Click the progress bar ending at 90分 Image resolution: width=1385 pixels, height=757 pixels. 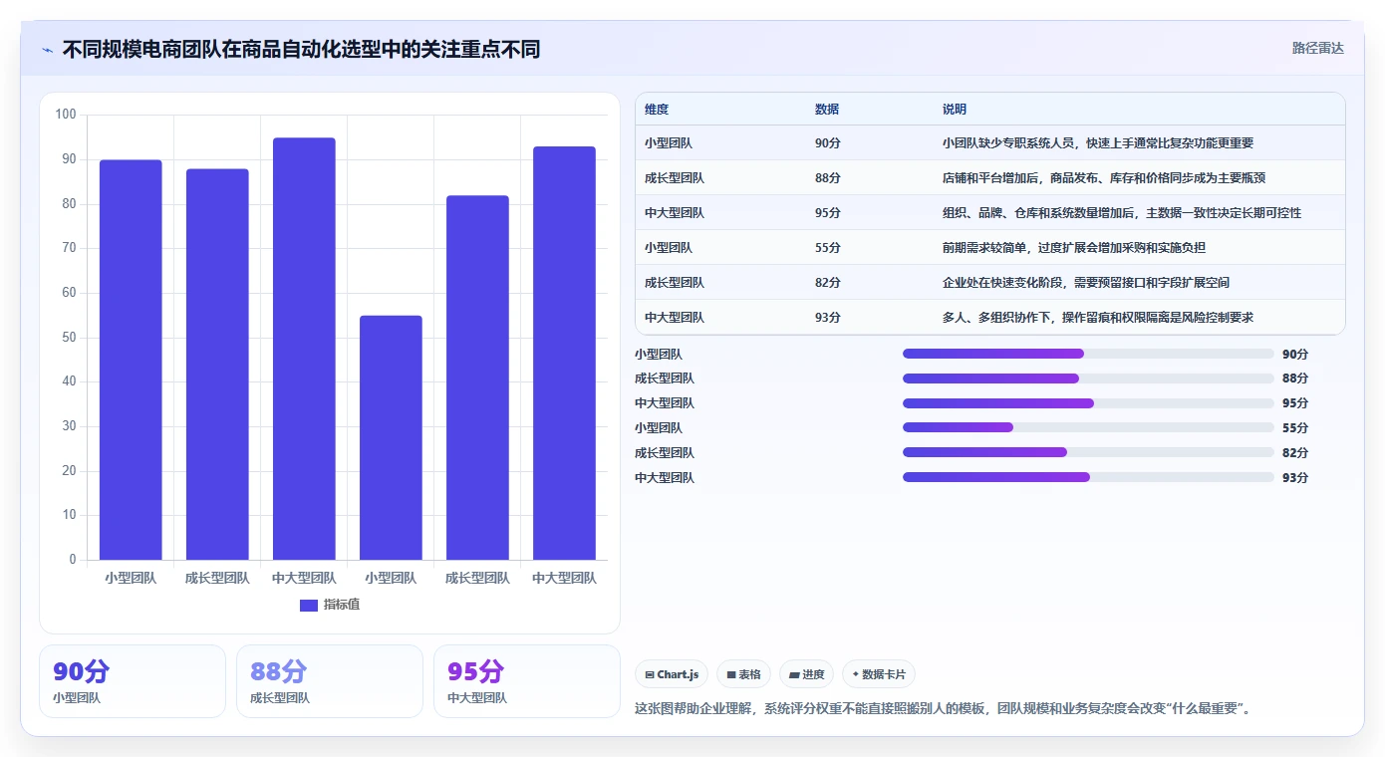point(1088,354)
